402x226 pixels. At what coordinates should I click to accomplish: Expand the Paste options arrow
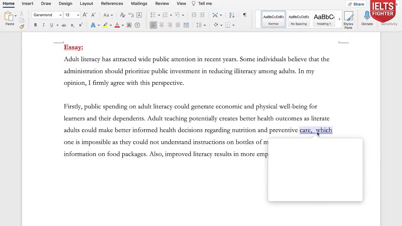[15, 16]
